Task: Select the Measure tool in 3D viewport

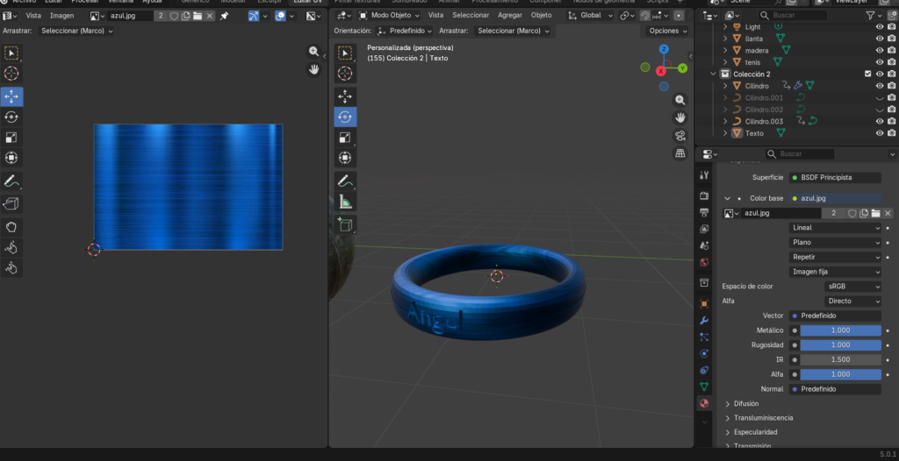Action: 345,202
